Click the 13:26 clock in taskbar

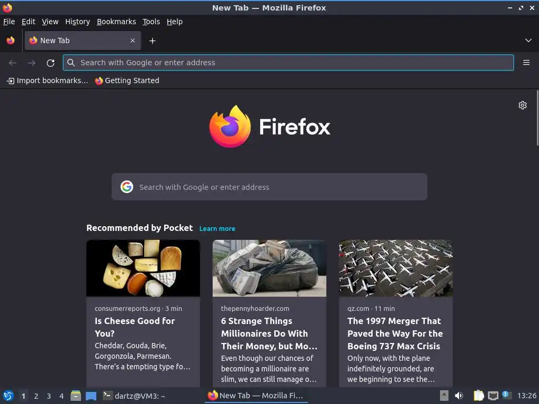(526, 396)
